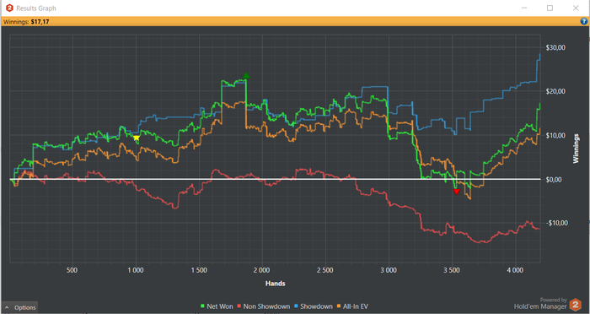This screenshot has width=590, height=314.
Task: Select the yellow star marker
Action: tap(137, 138)
